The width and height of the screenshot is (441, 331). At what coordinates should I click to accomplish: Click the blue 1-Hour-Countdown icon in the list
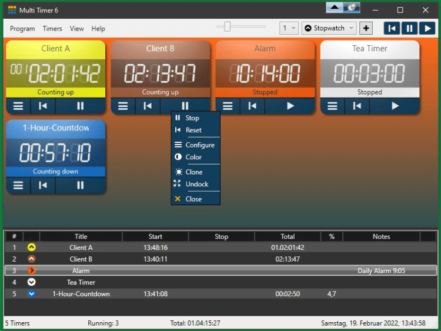click(32, 293)
